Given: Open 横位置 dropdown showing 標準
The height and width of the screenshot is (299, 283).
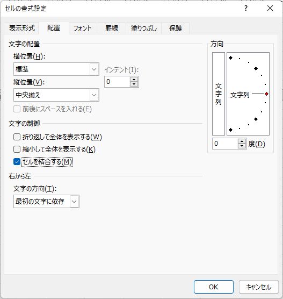Looking at the screenshot, I should [x=56, y=69].
